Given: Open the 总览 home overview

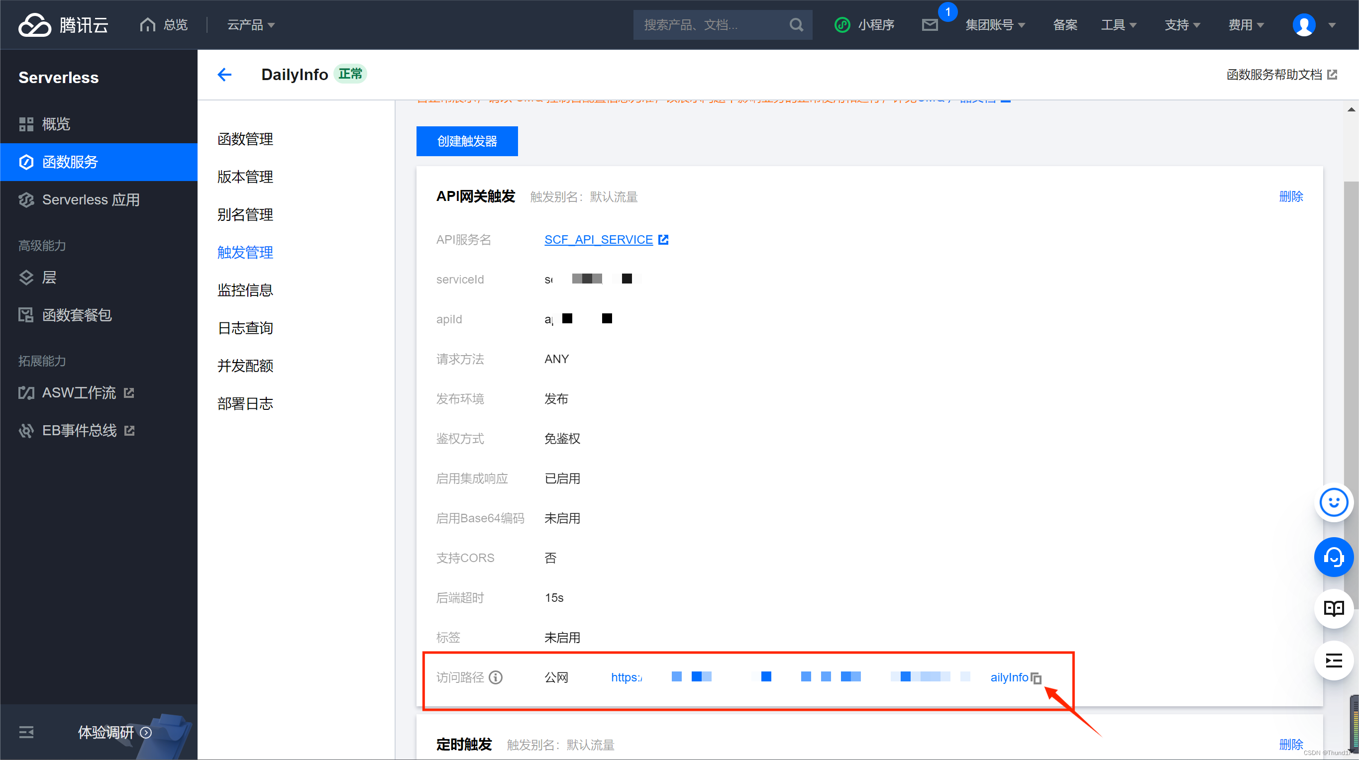Looking at the screenshot, I should tap(164, 25).
